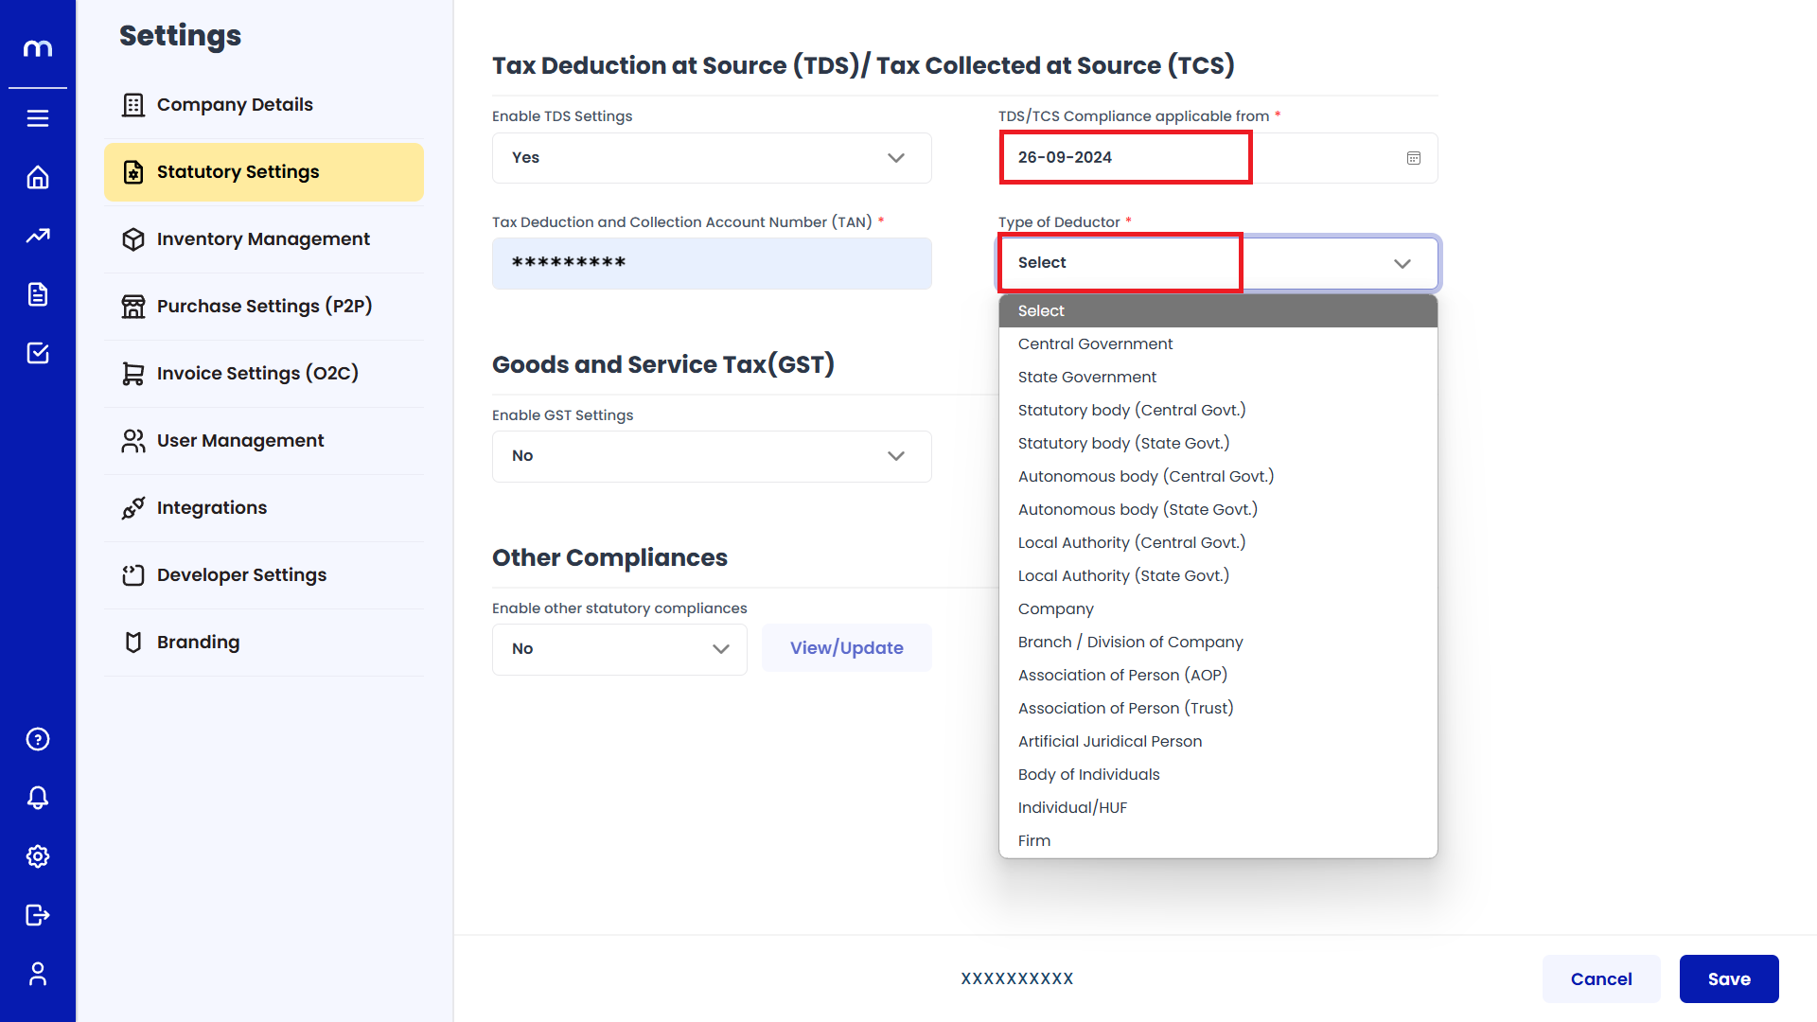Click the View/Update button
The image size is (1817, 1022).
tap(846, 648)
